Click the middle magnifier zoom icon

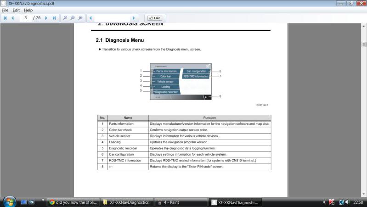click(73, 18)
